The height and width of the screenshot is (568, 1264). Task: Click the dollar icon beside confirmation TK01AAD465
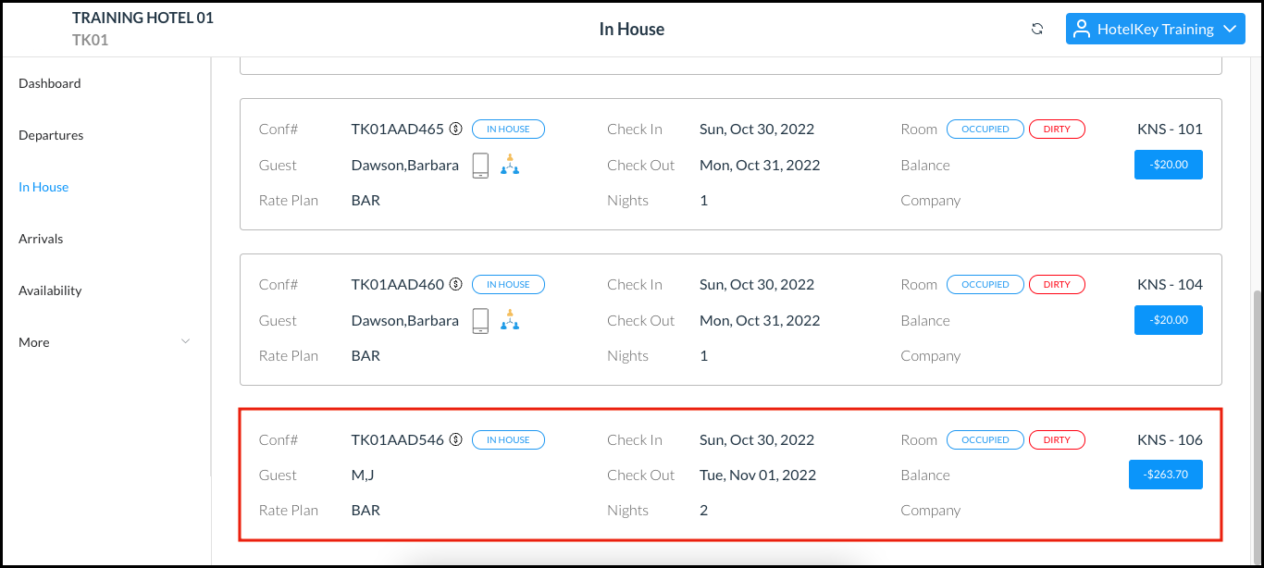455,129
